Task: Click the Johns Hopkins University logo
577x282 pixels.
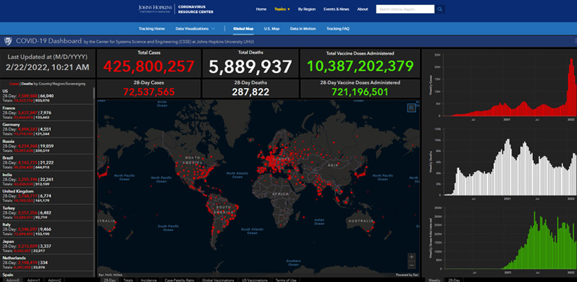Action: (x=155, y=10)
